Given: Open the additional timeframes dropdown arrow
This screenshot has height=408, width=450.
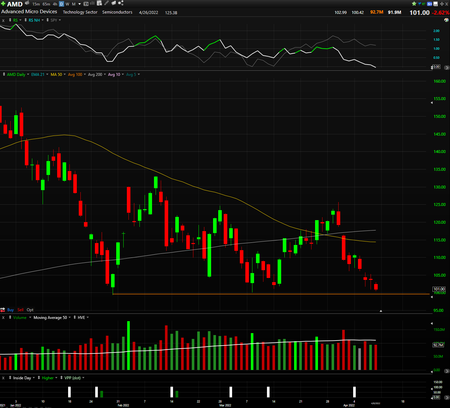Looking at the screenshot, I should pos(80,4).
